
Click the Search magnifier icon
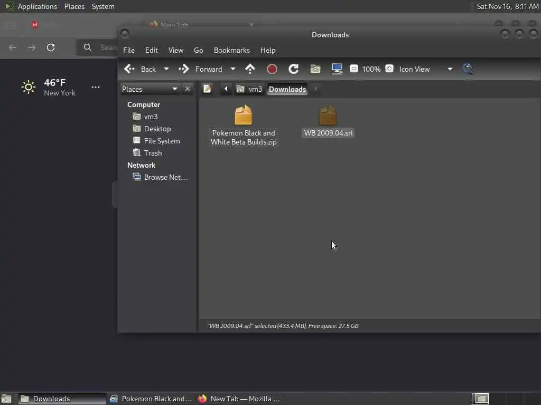[468, 69]
